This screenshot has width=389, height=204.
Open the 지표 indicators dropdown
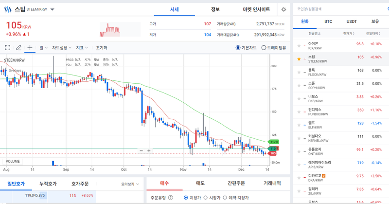[x=82, y=48]
